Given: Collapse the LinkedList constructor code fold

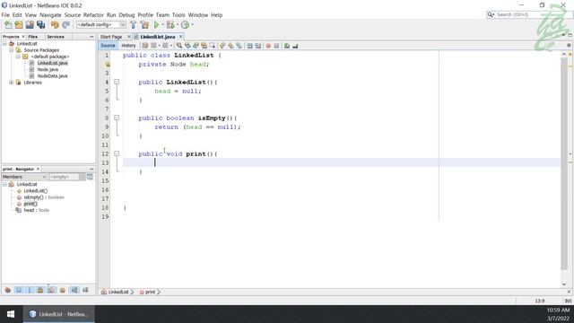Looking at the screenshot, I should tap(117, 82).
